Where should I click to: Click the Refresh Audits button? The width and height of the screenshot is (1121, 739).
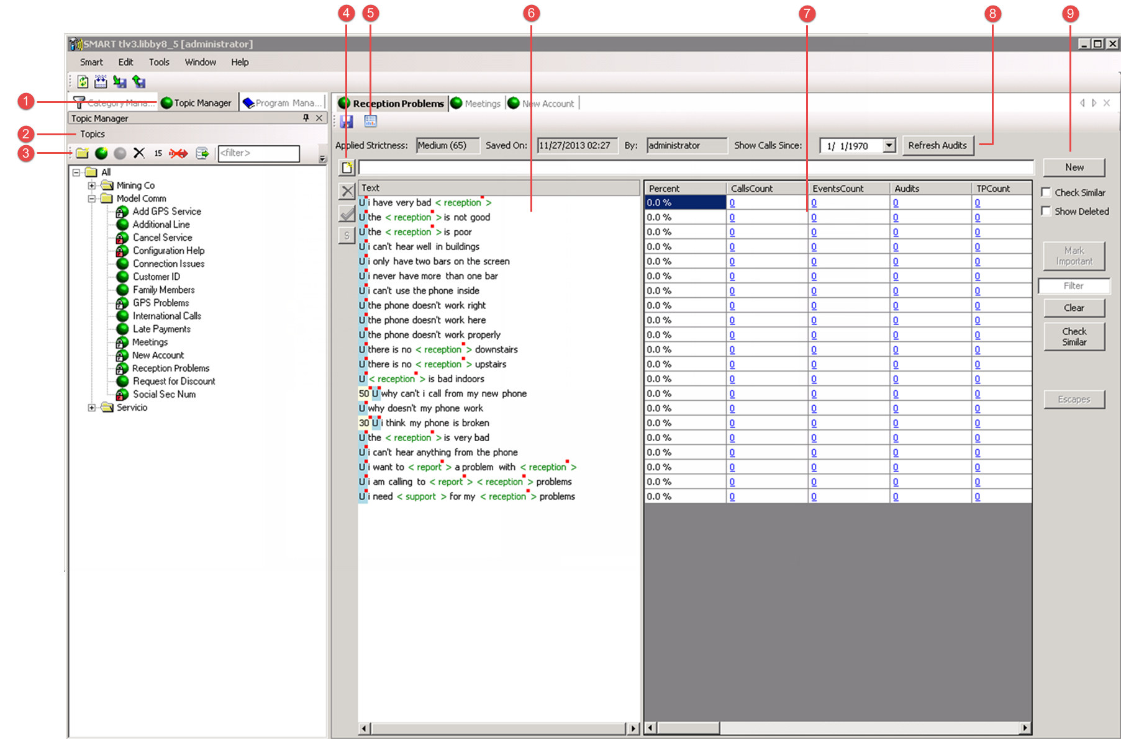[x=937, y=146]
